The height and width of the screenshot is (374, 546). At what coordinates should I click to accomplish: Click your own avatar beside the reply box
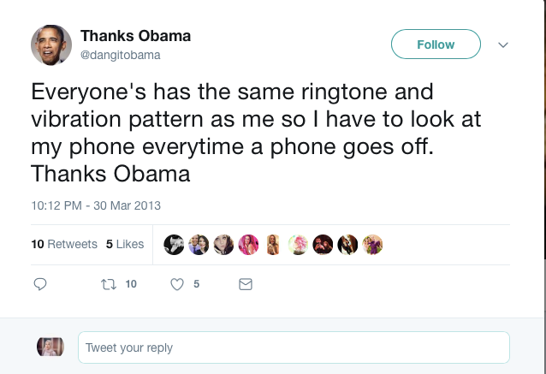point(50,347)
